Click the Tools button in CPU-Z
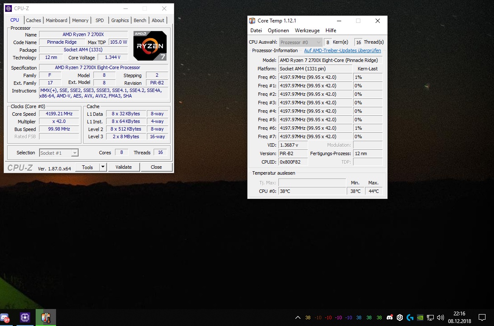The image size is (494, 326). [87, 167]
